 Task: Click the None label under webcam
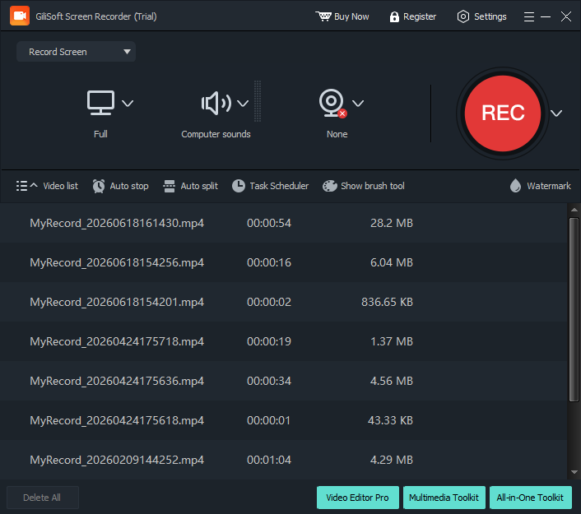337,134
